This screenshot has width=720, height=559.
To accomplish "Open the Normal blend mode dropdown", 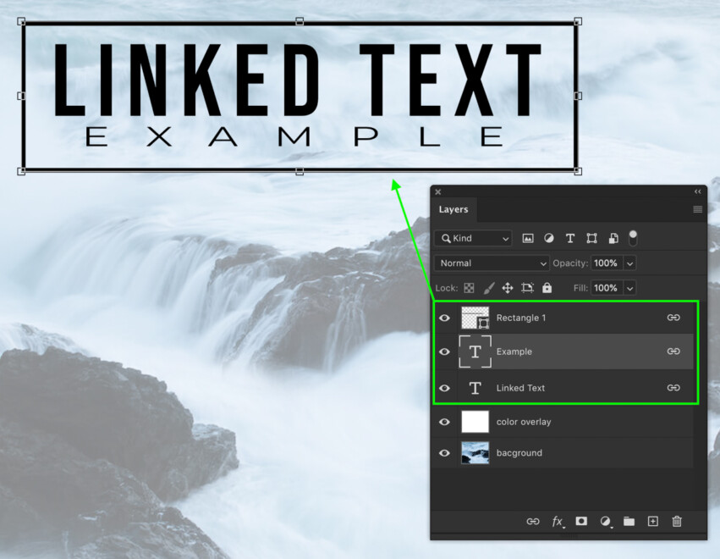I will pos(491,263).
